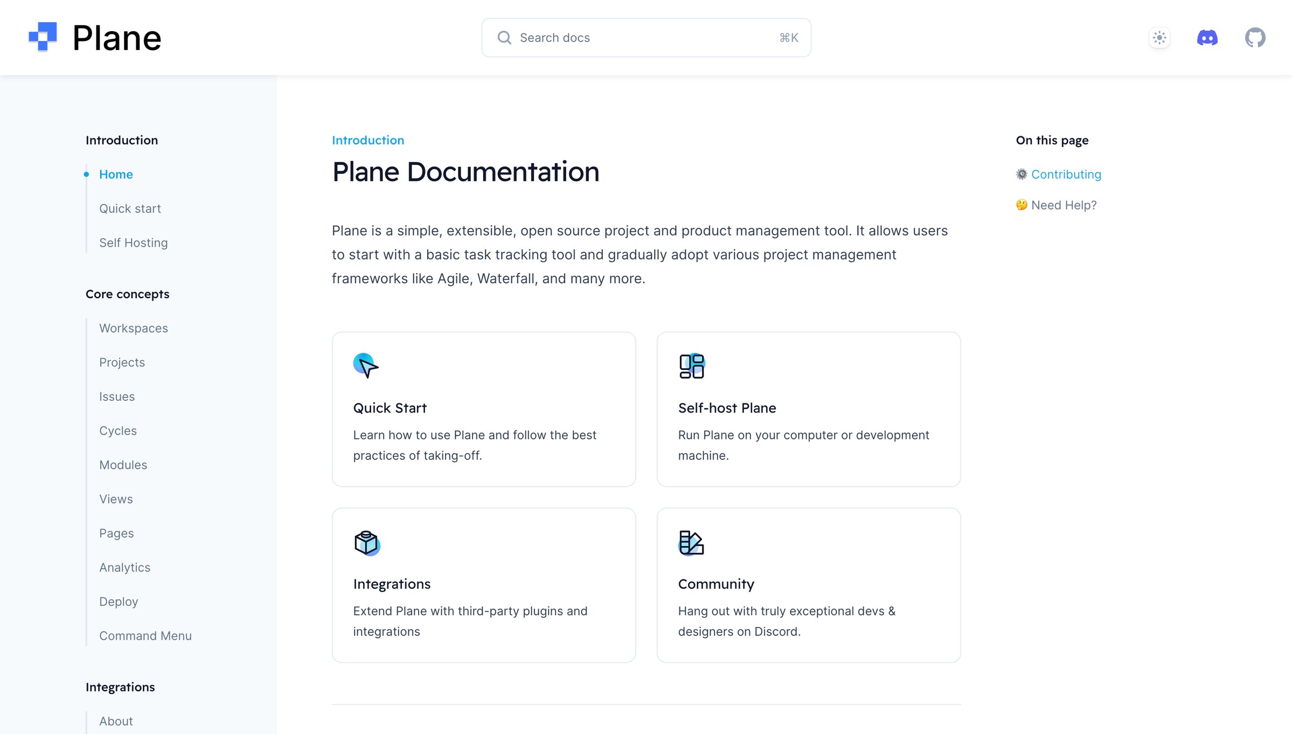Click the Introduction breadcrumb label
This screenshot has width=1293, height=734.
(x=368, y=141)
